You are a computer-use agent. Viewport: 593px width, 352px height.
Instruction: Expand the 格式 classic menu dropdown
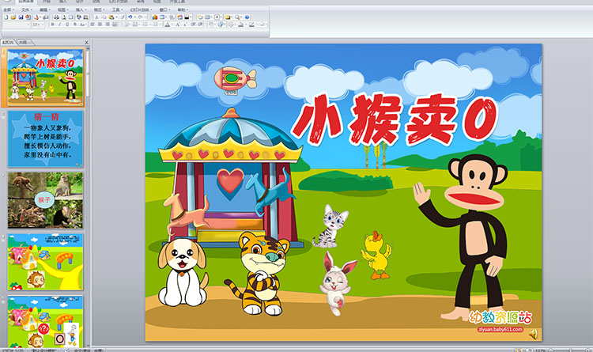pyautogui.click(x=99, y=9)
